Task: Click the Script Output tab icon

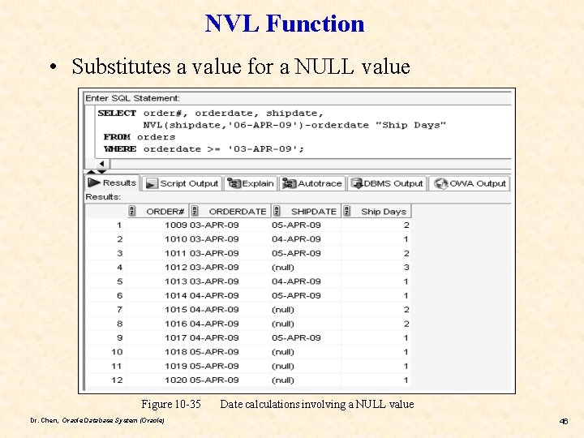Action: point(151,183)
